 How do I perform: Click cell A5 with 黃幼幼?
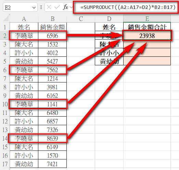(x=24, y=61)
